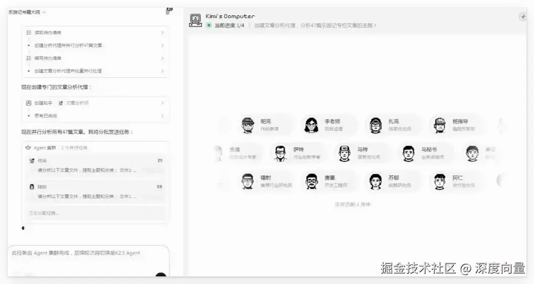Click the 首席行业研究员 role label under 镭射

pyautogui.click(x=276, y=185)
